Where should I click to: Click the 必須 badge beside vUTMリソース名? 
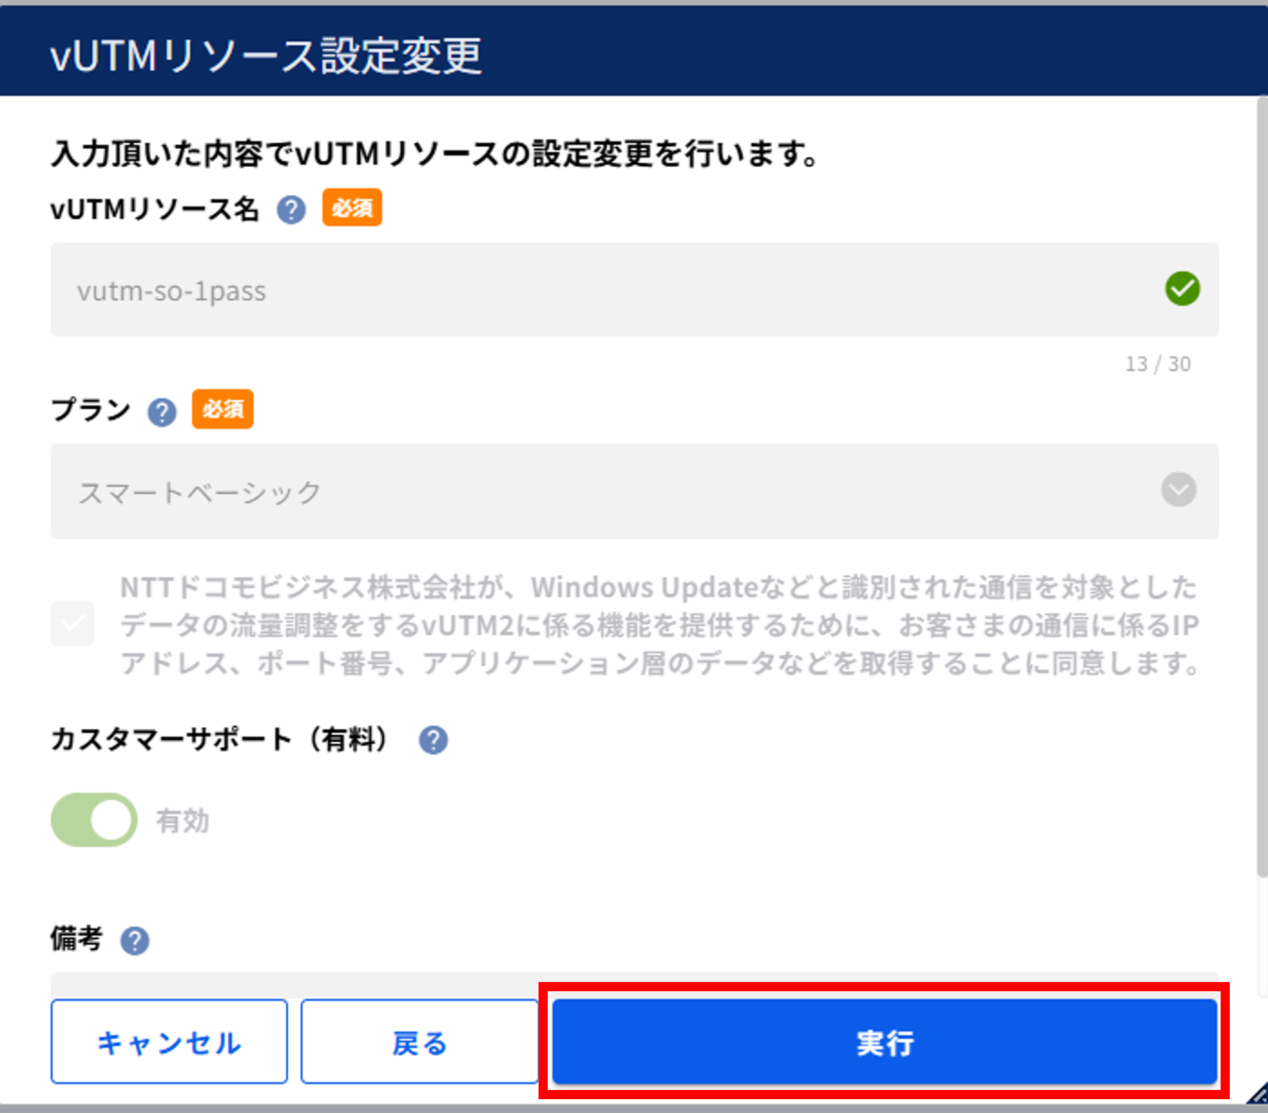tap(352, 208)
